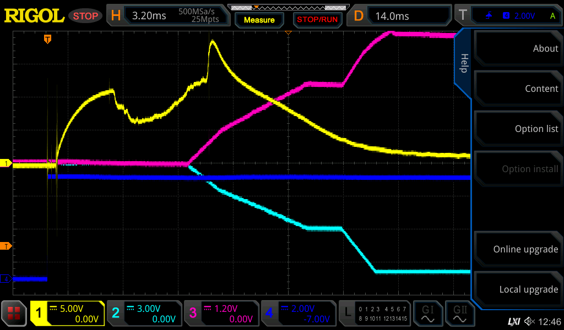
Task: Open the delay D 14.0ms settings
Action: 401,16
